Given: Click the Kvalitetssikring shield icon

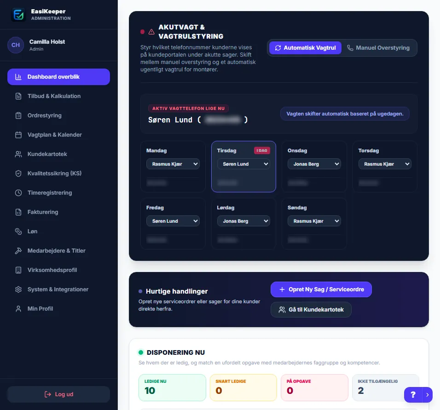Looking at the screenshot, I should (x=18, y=173).
